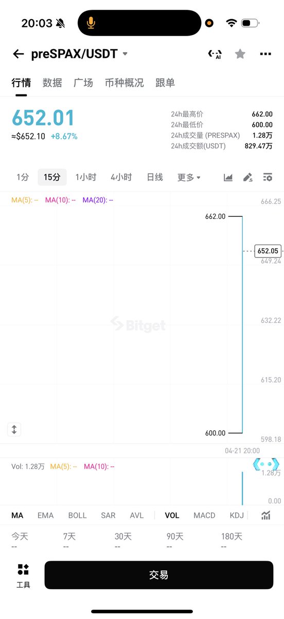Tap the 180天 performance column

point(232,540)
